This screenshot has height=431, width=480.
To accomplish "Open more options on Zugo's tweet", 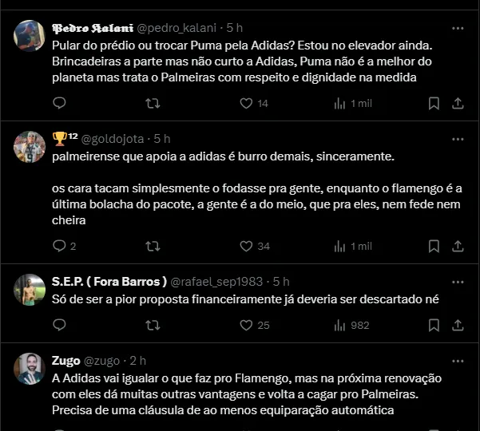I will point(458,361).
